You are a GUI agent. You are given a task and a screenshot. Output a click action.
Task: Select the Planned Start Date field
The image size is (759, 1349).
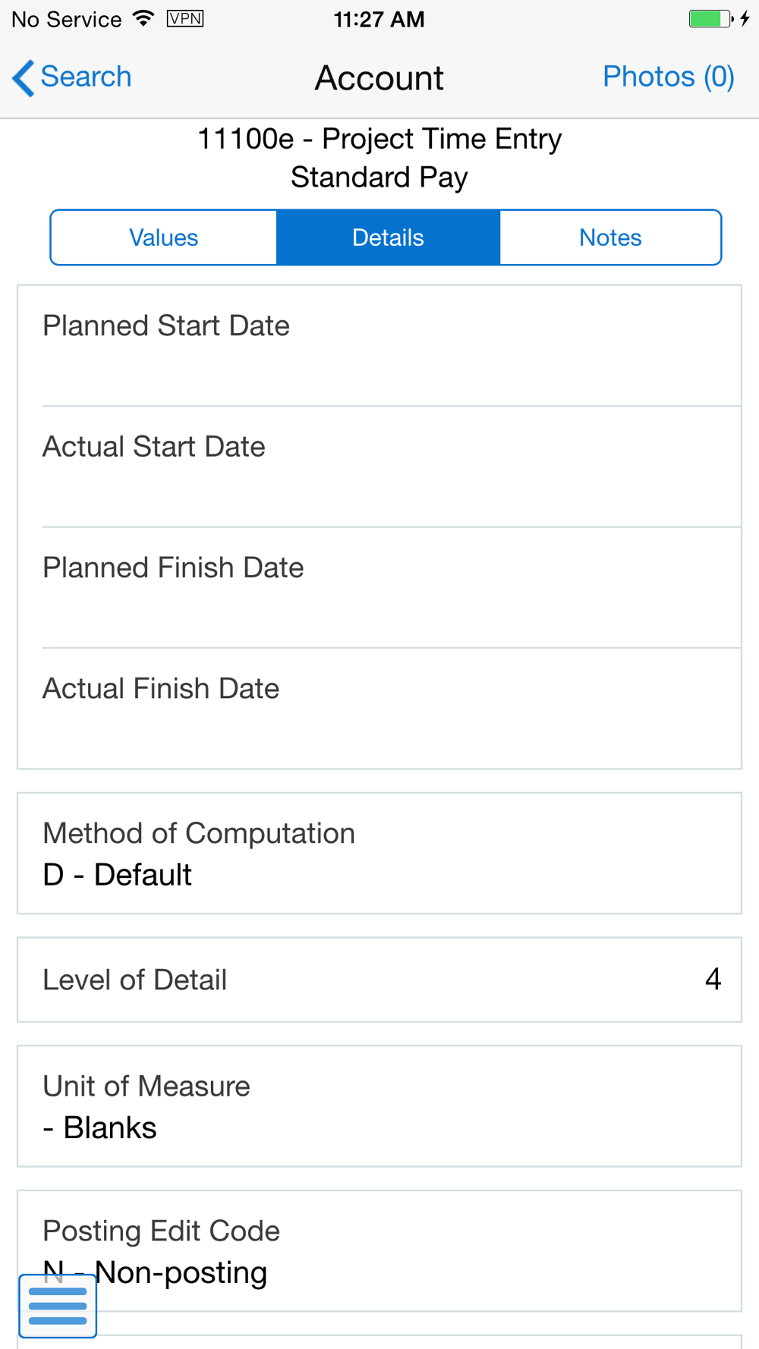[379, 346]
